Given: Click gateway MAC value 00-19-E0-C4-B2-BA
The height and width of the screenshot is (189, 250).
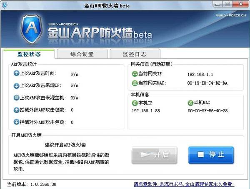Looking at the screenshot, I should (x=207, y=83).
